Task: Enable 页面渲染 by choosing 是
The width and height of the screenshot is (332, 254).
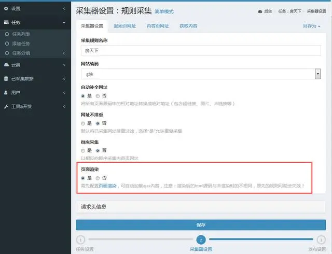Action: (83, 178)
